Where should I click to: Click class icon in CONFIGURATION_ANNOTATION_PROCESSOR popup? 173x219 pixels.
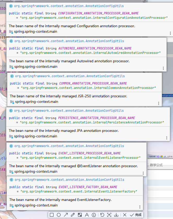point(11,6)
